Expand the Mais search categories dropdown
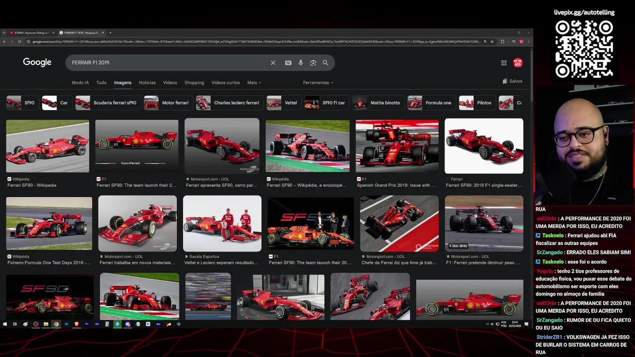635x357 pixels. 254,82
